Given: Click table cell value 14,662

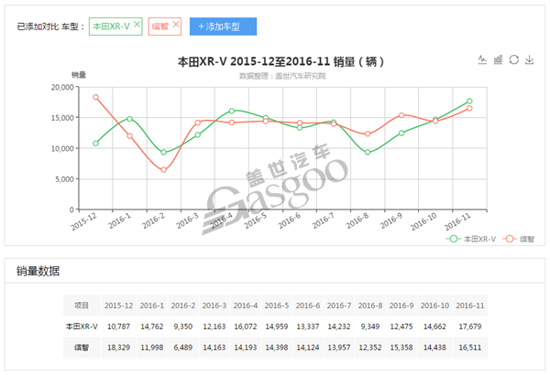Looking at the screenshot, I should 434,327.
